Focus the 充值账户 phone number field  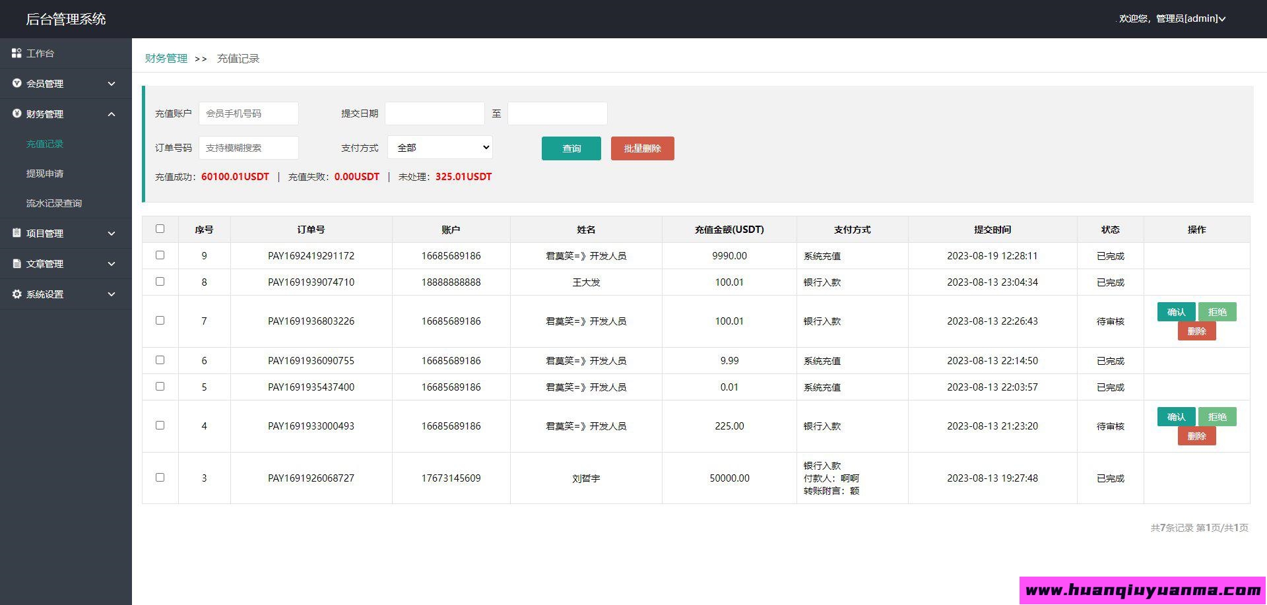tap(249, 113)
